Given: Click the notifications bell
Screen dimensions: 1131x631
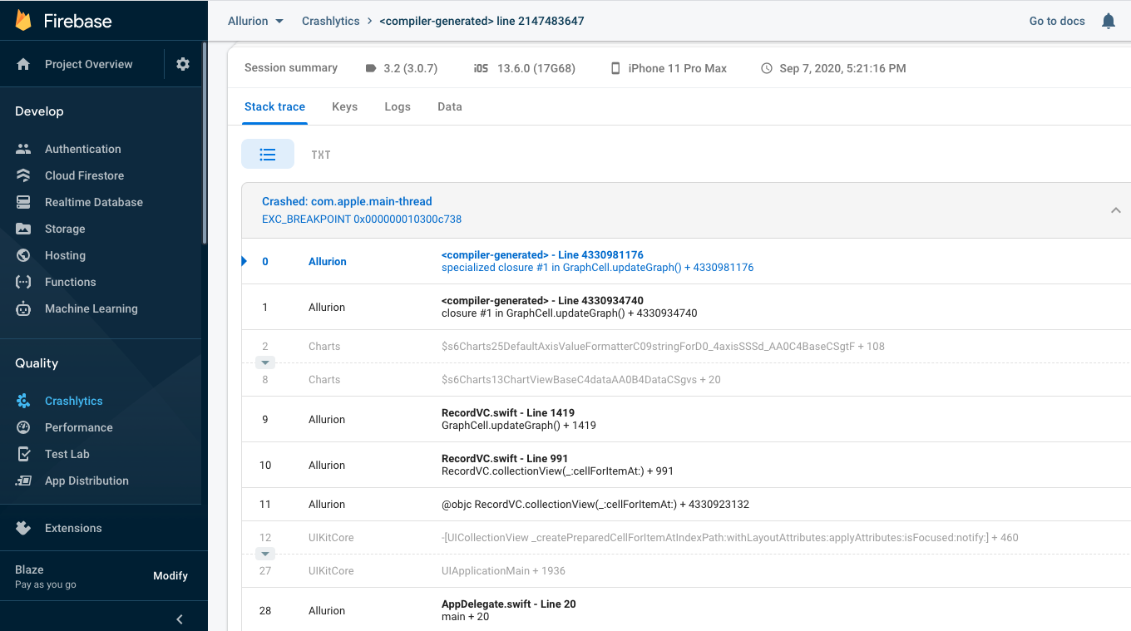Looking at the screenshot, I should 1108,21.
